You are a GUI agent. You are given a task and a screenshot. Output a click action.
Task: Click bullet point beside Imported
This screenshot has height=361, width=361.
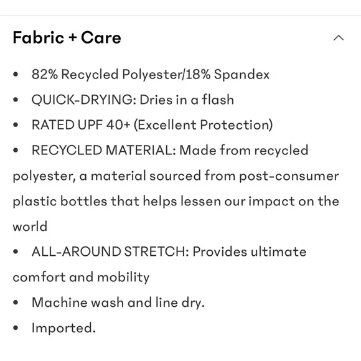point(16,327)
